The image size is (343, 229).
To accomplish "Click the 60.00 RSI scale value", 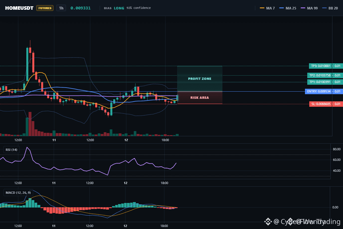I will tap(337, 160).
